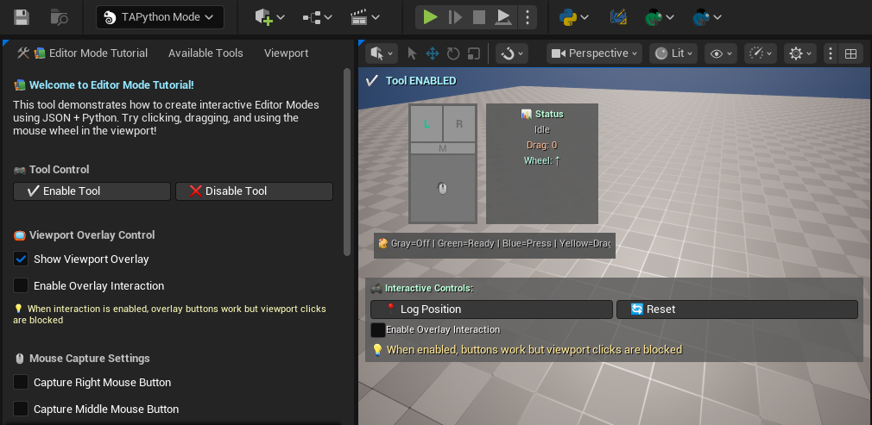Screen dimensions: 872x425
Task: Check Capture Right Mouse Button
Action: 21,382
